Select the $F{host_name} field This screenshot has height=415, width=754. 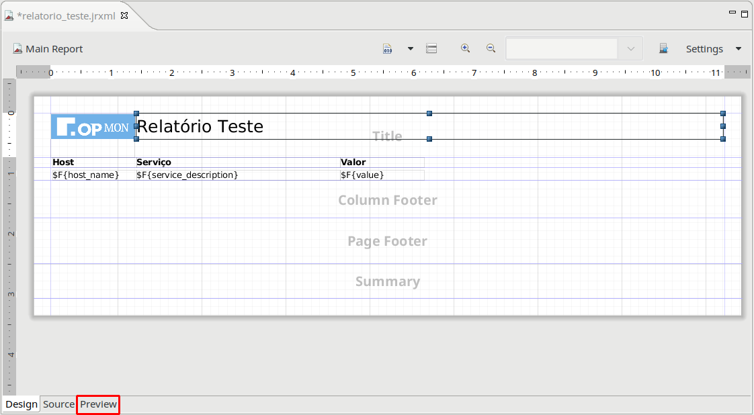pyautogui.click(x=86, y=175)
